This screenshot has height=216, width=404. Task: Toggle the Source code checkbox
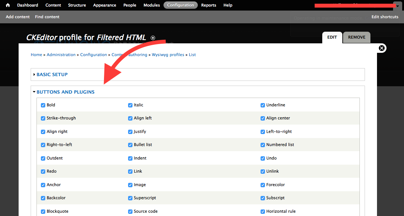[130, 211]
